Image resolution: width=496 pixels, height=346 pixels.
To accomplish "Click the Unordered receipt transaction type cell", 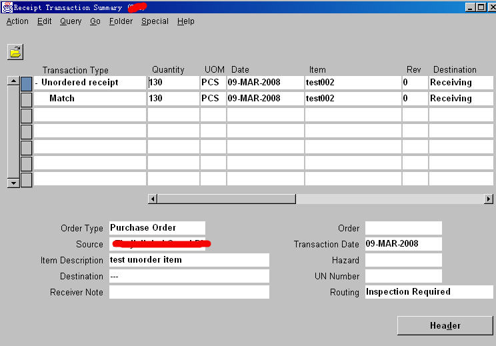I will 90,83.
